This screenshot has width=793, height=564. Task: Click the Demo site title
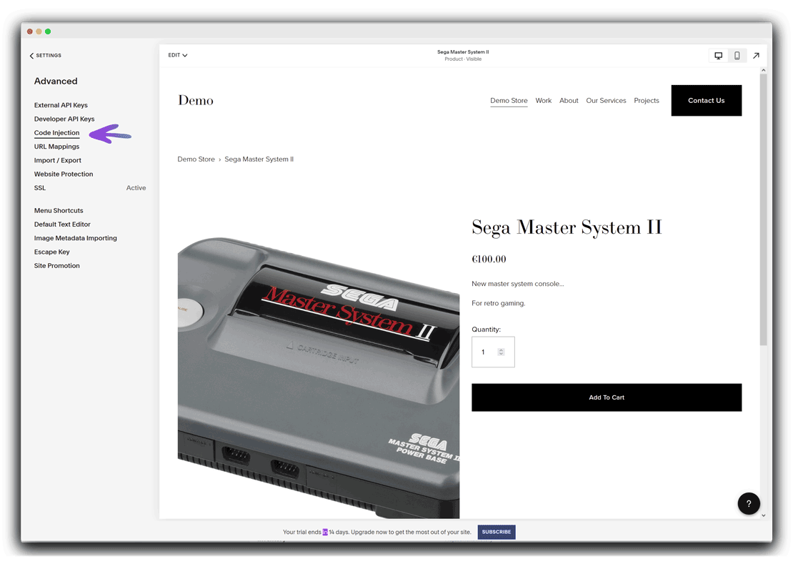(x=196, y=100)
